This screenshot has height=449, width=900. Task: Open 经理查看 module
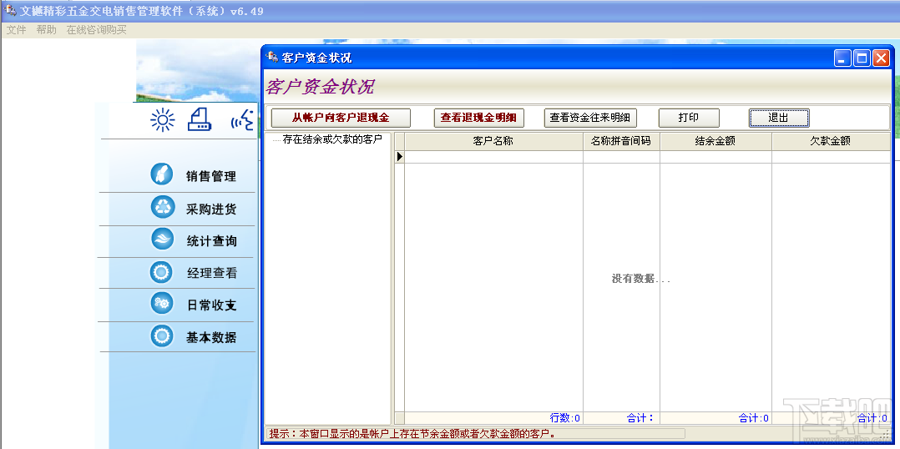click(x=210, y=274)
